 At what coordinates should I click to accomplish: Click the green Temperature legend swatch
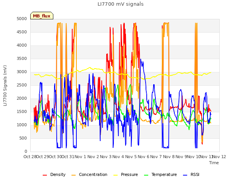pos(146,175)
